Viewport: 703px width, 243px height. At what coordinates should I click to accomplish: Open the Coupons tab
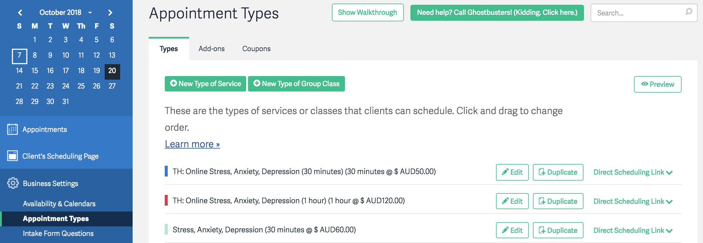[x=256, y=48]
